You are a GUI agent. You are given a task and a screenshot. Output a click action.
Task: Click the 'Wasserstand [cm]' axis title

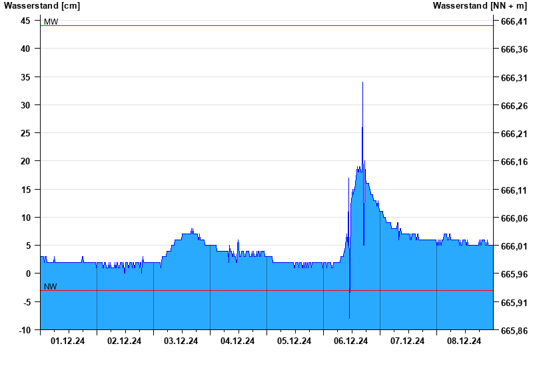[x=42, y=6]
